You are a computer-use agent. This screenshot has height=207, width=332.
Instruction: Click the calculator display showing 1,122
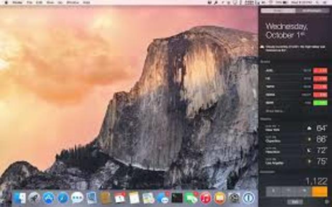click(x=317, y=181)
